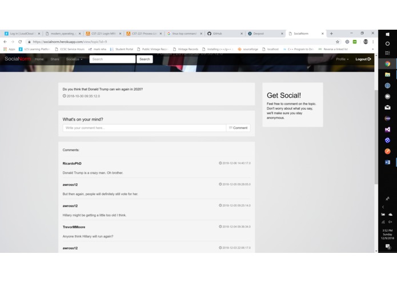Open the Student Portal bookmark
This screenshot has height=282, width=397.
[x=122, y=49]
